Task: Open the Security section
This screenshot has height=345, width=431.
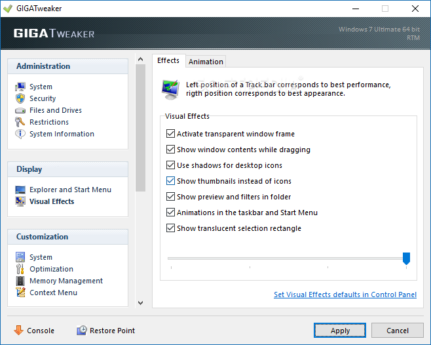Action: tap(43, 98)
